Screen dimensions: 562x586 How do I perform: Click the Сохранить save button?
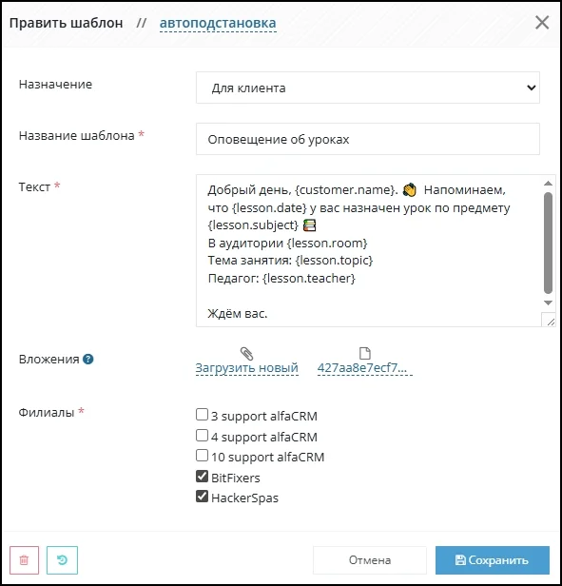[x=493, y=559]
